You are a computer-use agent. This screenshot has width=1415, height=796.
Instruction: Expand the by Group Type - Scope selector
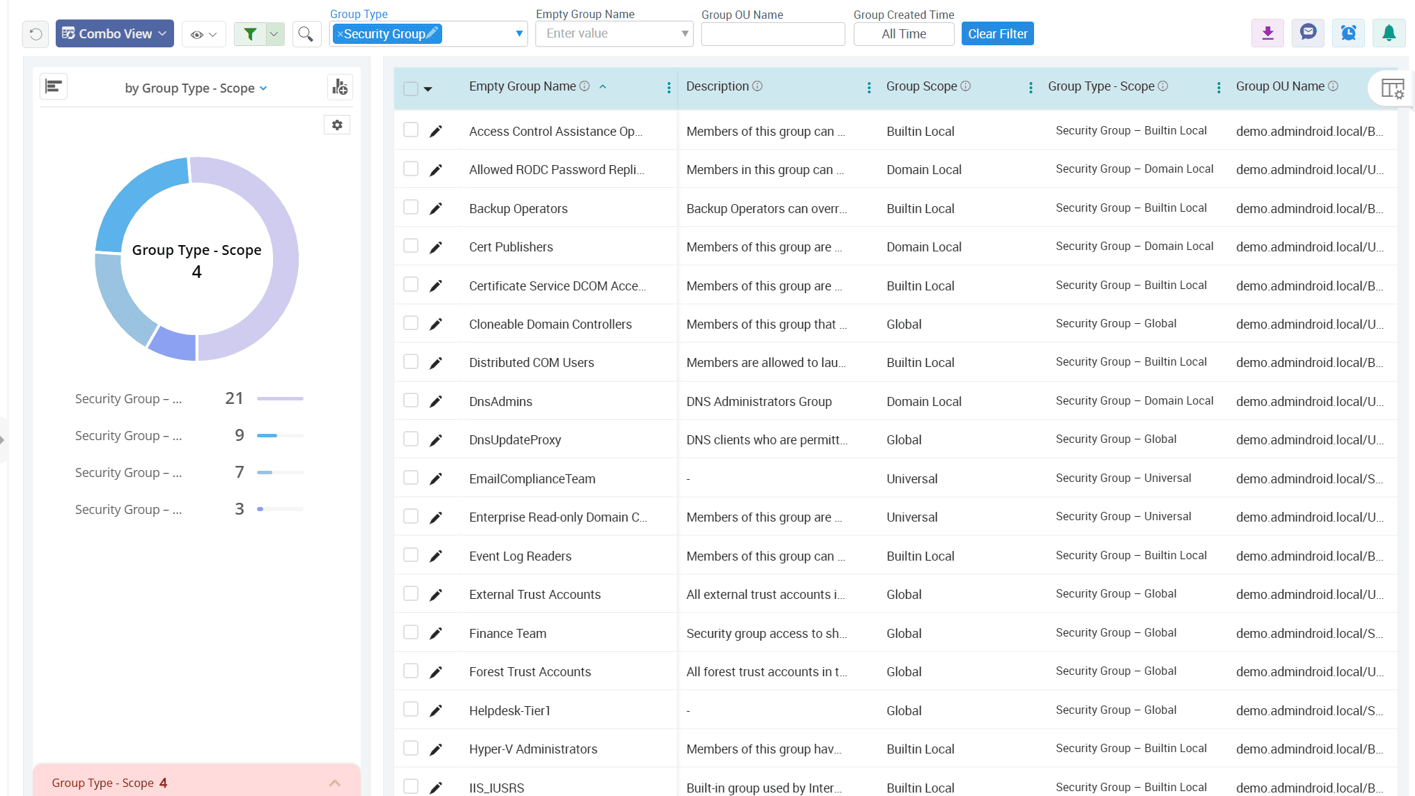(196, 88)
